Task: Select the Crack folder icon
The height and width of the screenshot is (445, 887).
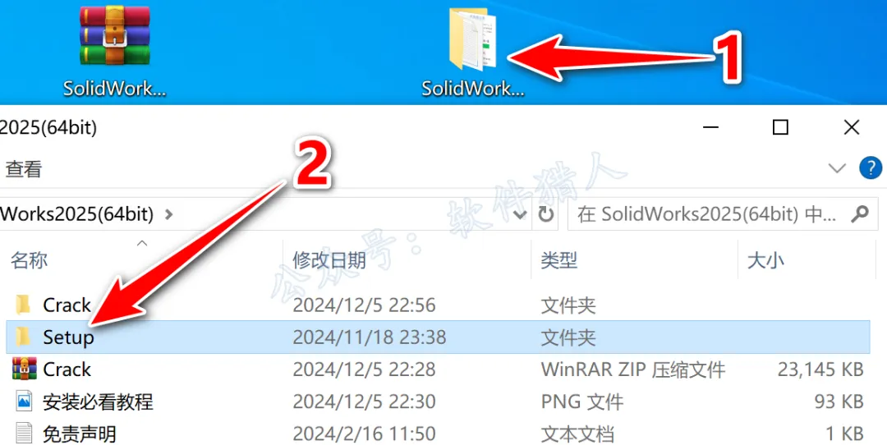Action: tap(23, 305)
